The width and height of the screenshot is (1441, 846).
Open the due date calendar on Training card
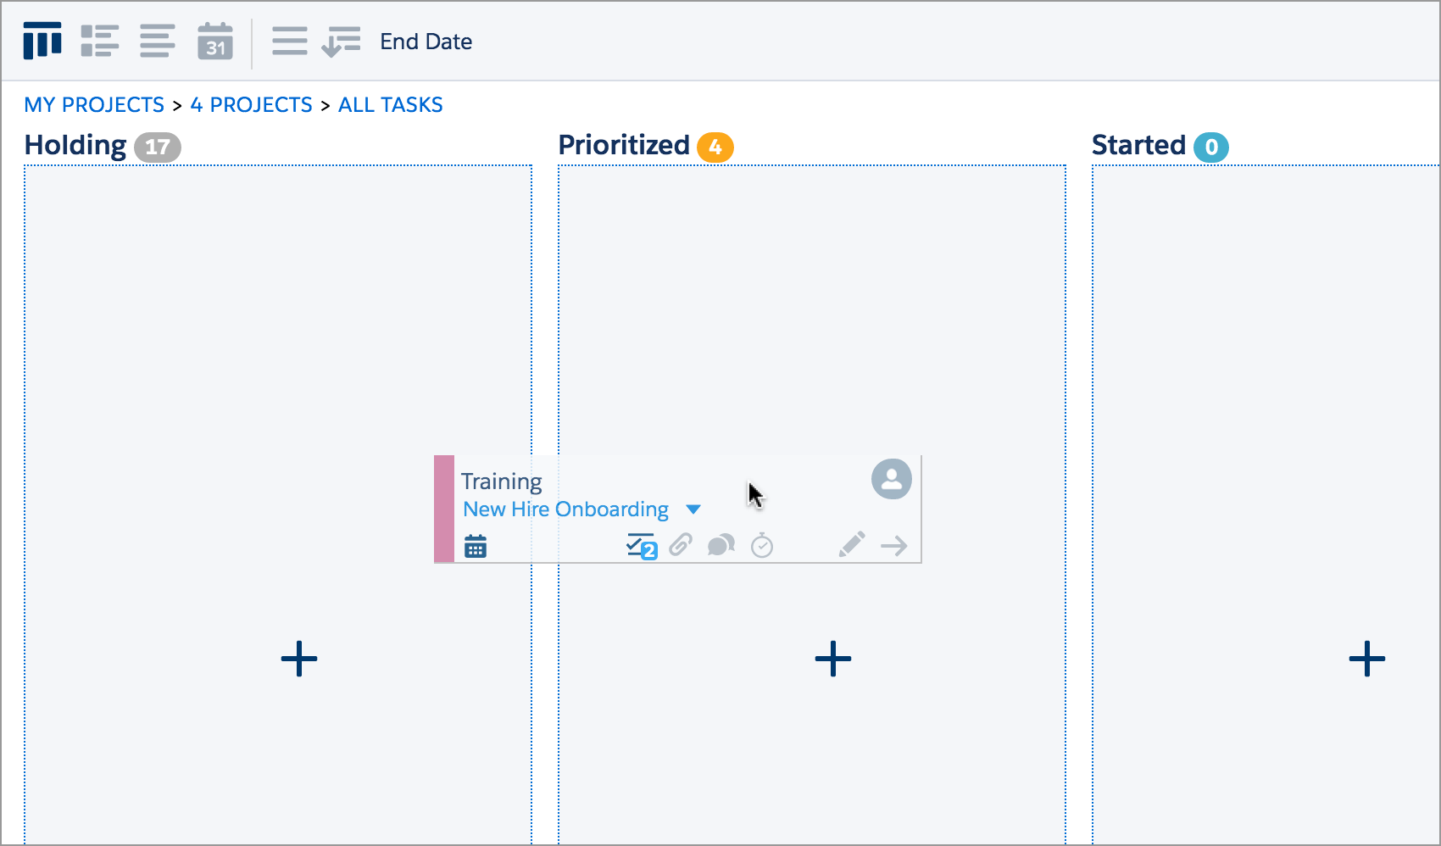pos(476,547)
